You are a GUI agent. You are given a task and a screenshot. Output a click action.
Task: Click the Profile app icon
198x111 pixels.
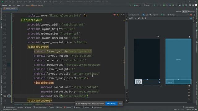pos(170,5)
